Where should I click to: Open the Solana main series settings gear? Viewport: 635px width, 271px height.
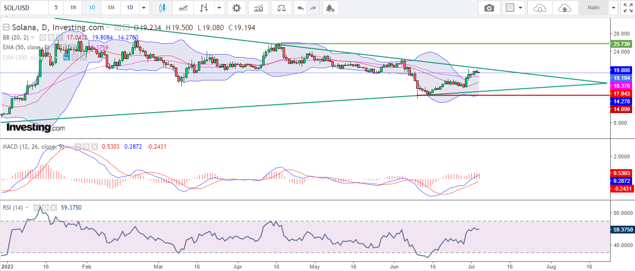tap(126, 28)
